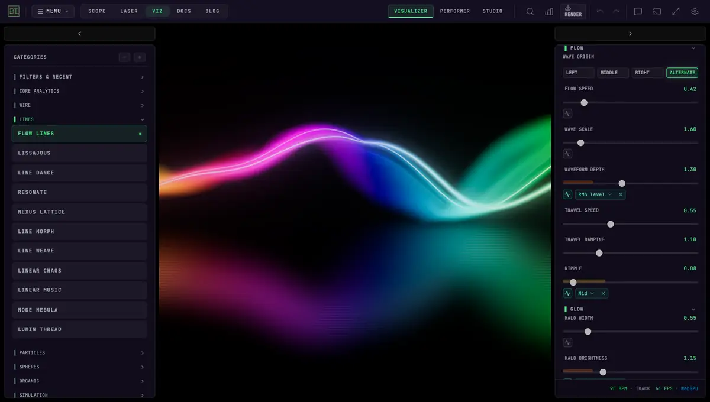Select the Nexus Lattice preset

(x=79, y=212)
